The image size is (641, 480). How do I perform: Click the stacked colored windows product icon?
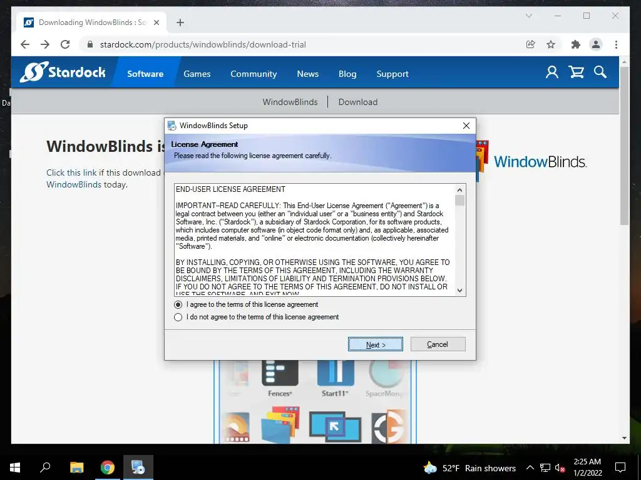[280, 425]
